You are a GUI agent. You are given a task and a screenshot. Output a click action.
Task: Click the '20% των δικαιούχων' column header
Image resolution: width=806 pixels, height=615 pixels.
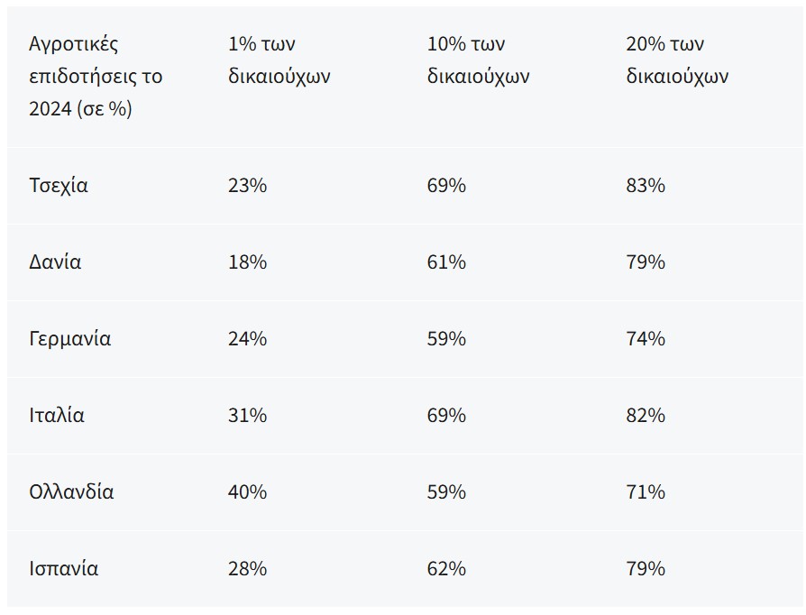point(677,60)
